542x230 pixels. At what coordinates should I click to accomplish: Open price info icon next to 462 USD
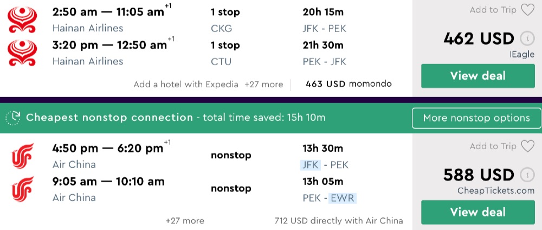pos(526,39)
